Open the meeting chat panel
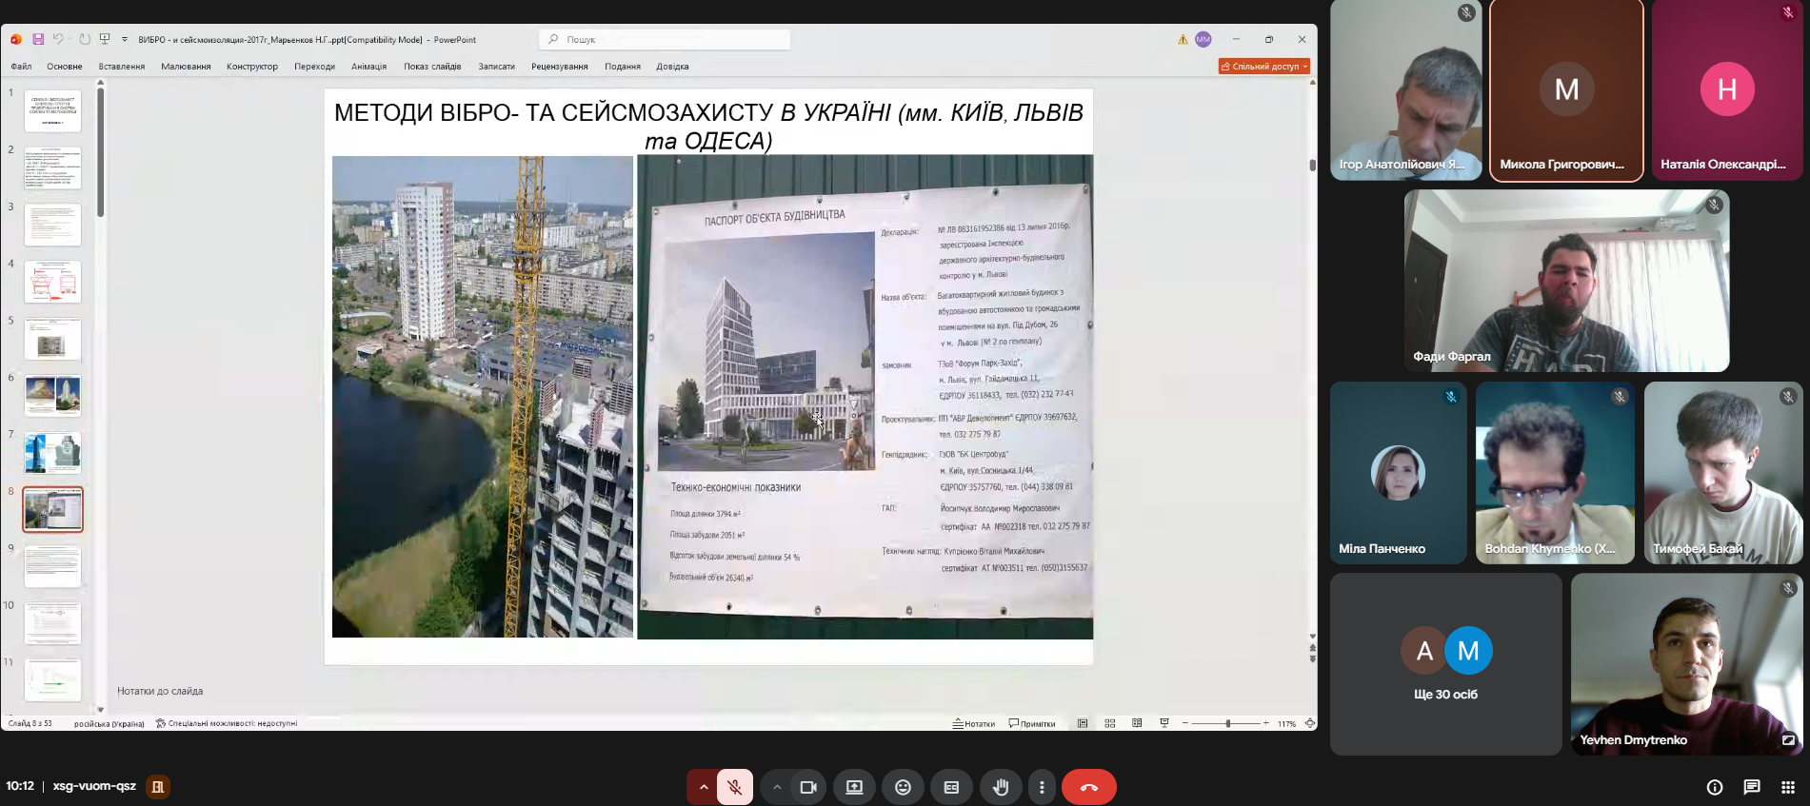Viewport: 1810px width, 806px height. tap(1751, 787)
